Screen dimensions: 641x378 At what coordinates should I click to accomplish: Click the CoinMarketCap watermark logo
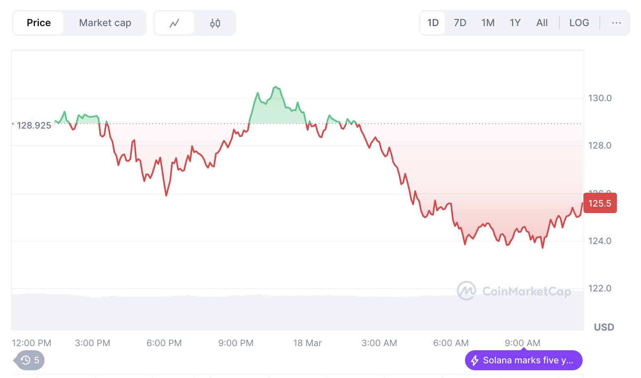(466, 291)
